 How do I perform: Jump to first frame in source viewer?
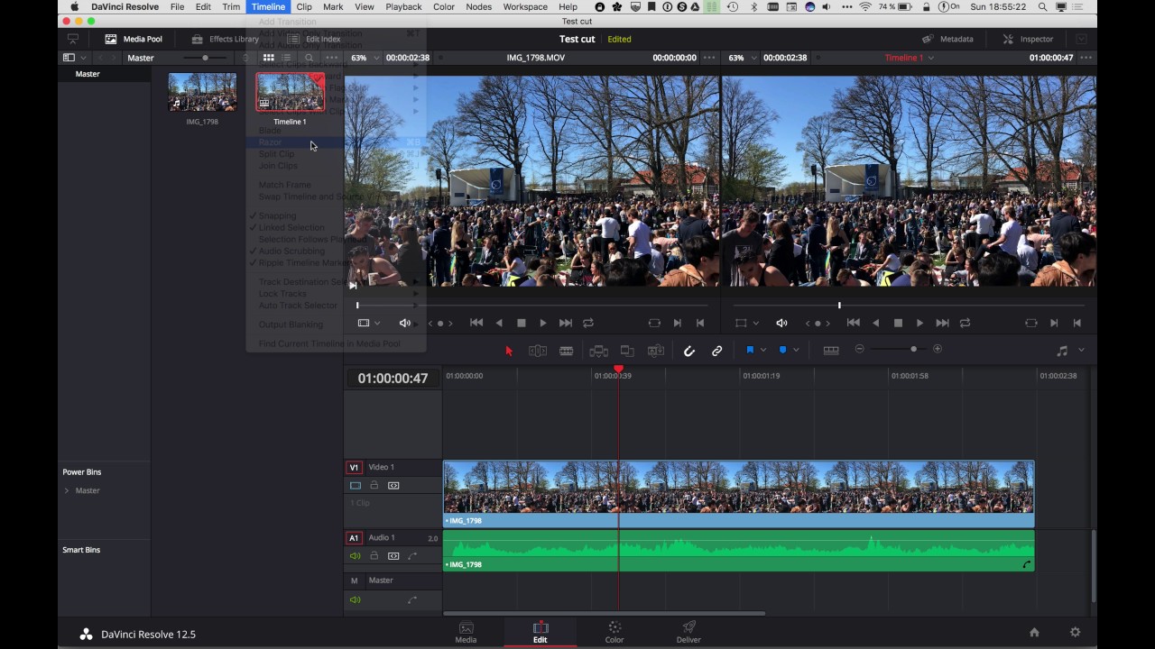476,323
